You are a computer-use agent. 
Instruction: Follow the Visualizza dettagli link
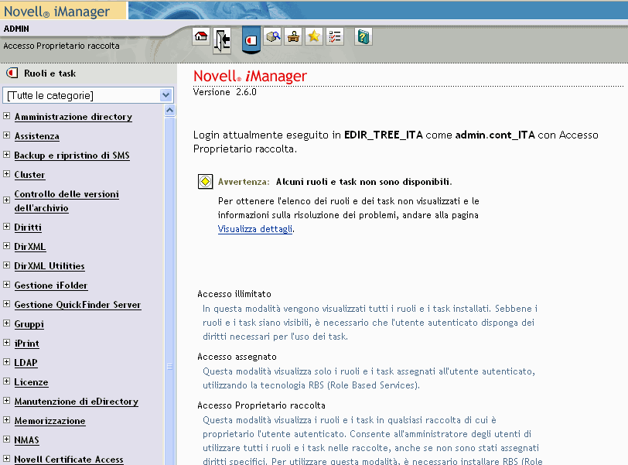point(255,229)
